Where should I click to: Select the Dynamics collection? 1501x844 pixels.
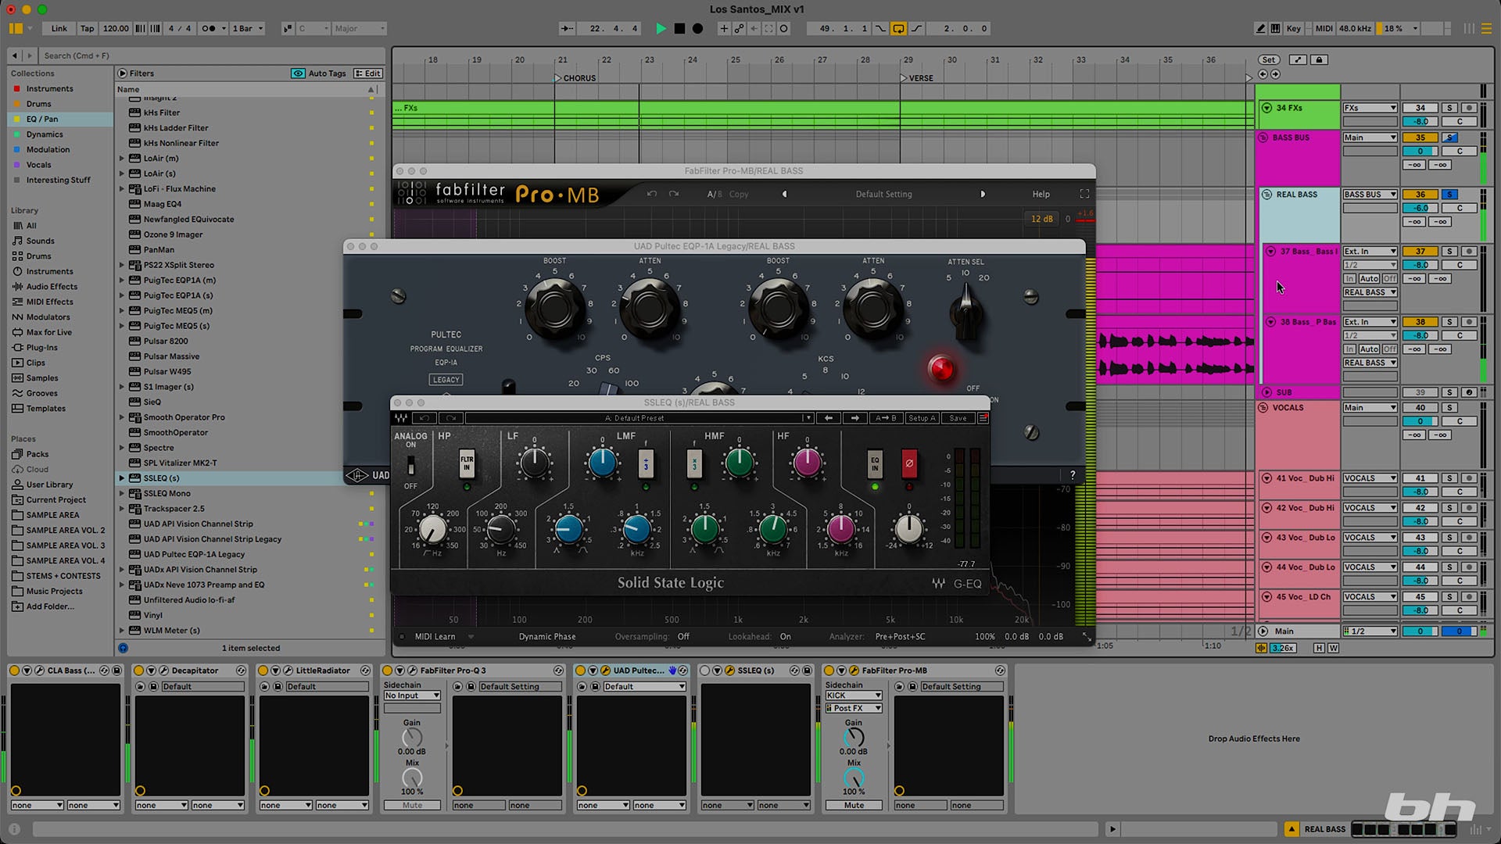[x=45, y=134]
